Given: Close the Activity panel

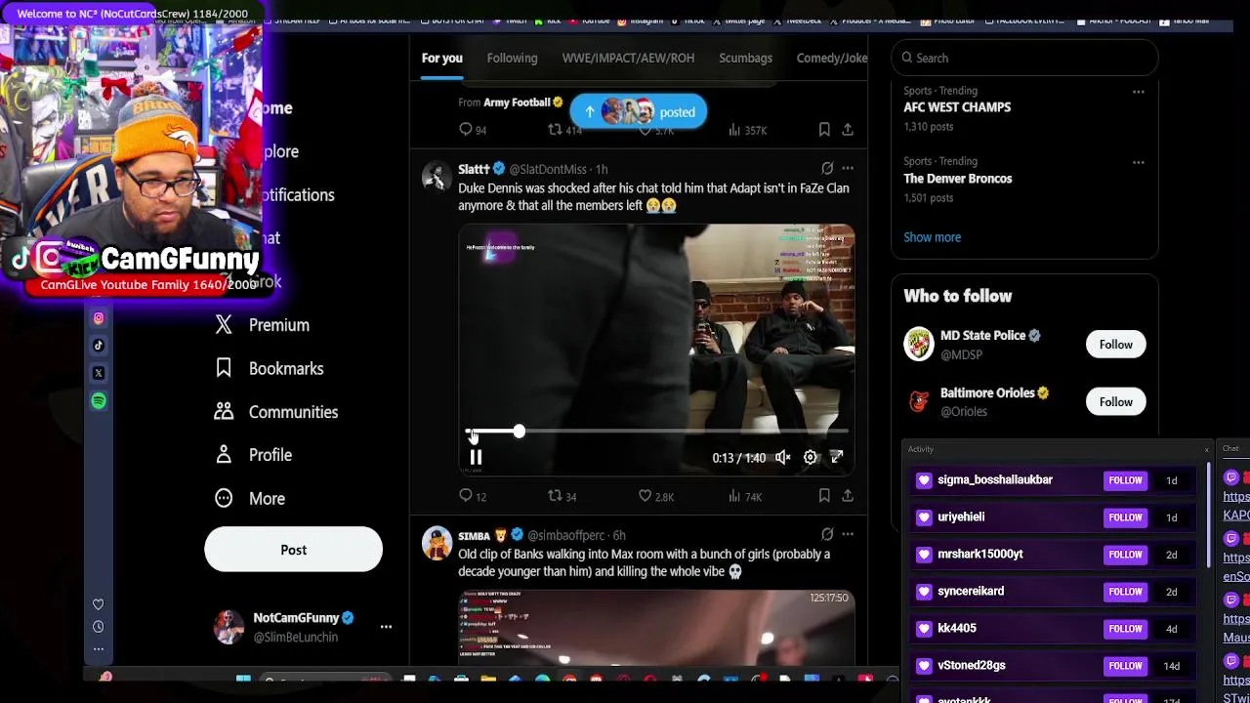Looking at the screenshot, I should click(1206, 449).
